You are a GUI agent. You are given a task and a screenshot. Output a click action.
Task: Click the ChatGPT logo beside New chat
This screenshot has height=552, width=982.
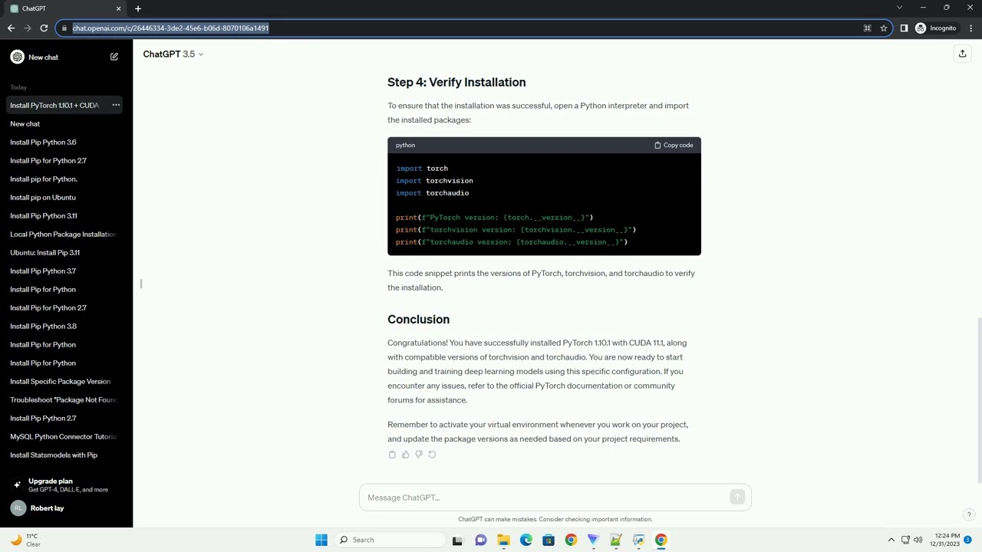coord(17,57)
